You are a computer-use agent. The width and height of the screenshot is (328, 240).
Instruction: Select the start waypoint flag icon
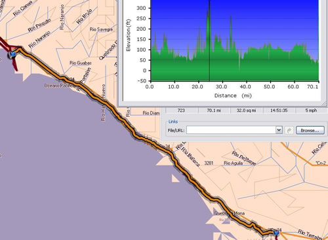[12, 54]
